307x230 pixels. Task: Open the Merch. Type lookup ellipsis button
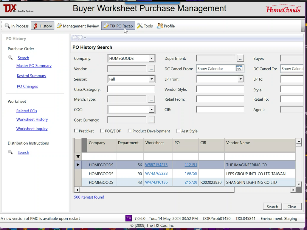tap(151, 99)
